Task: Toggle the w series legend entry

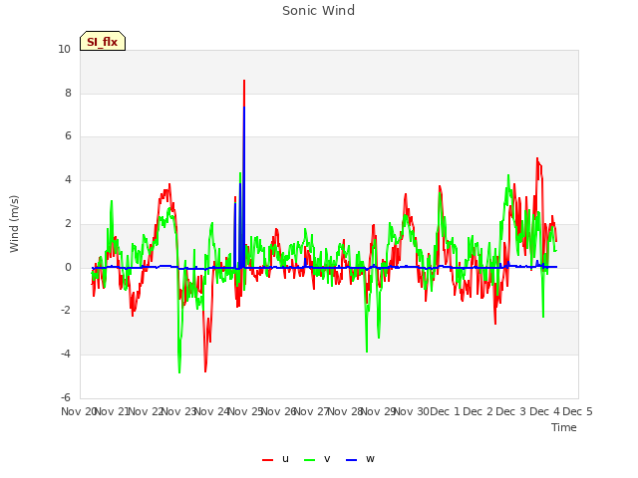Action: 360,459
